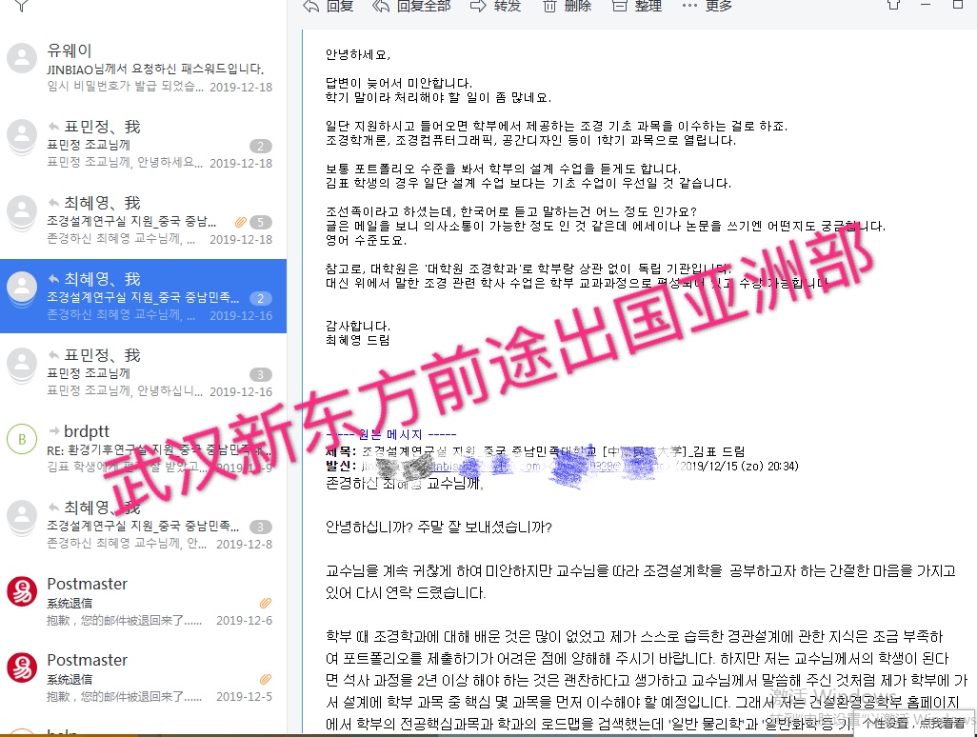Delete the open email with 删除
This screenshot has width=977, height=737.
click(567, 6)
